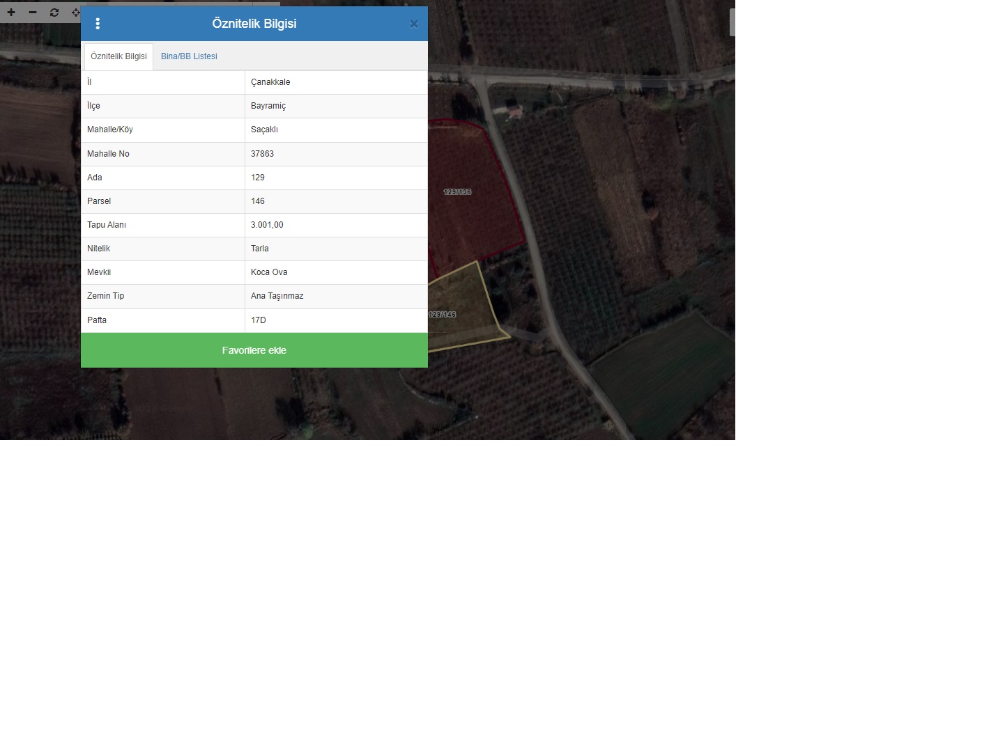Click the Çanakkale value cell

(x=270, y=82)
